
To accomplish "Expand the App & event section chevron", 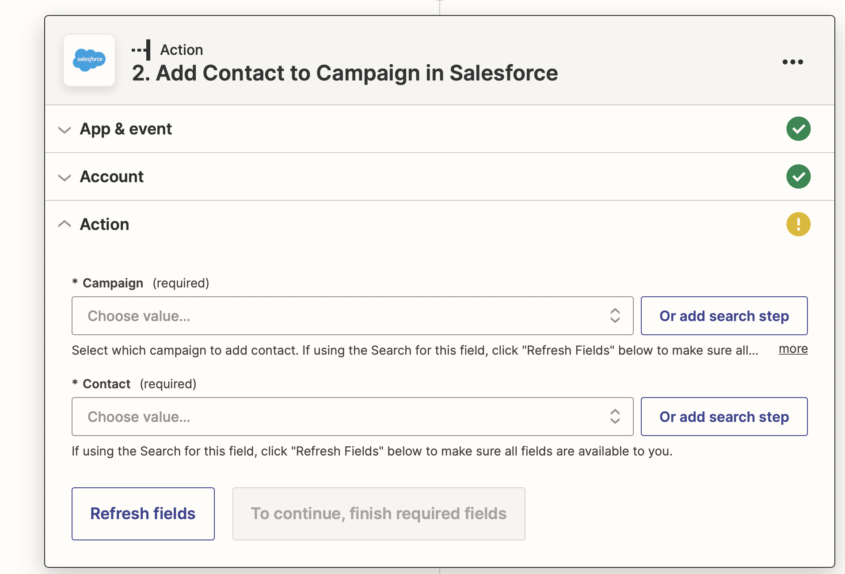I will (x=65, y=130).
